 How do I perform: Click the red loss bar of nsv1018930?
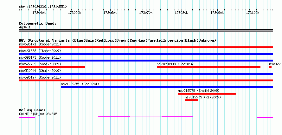[208, 67]
